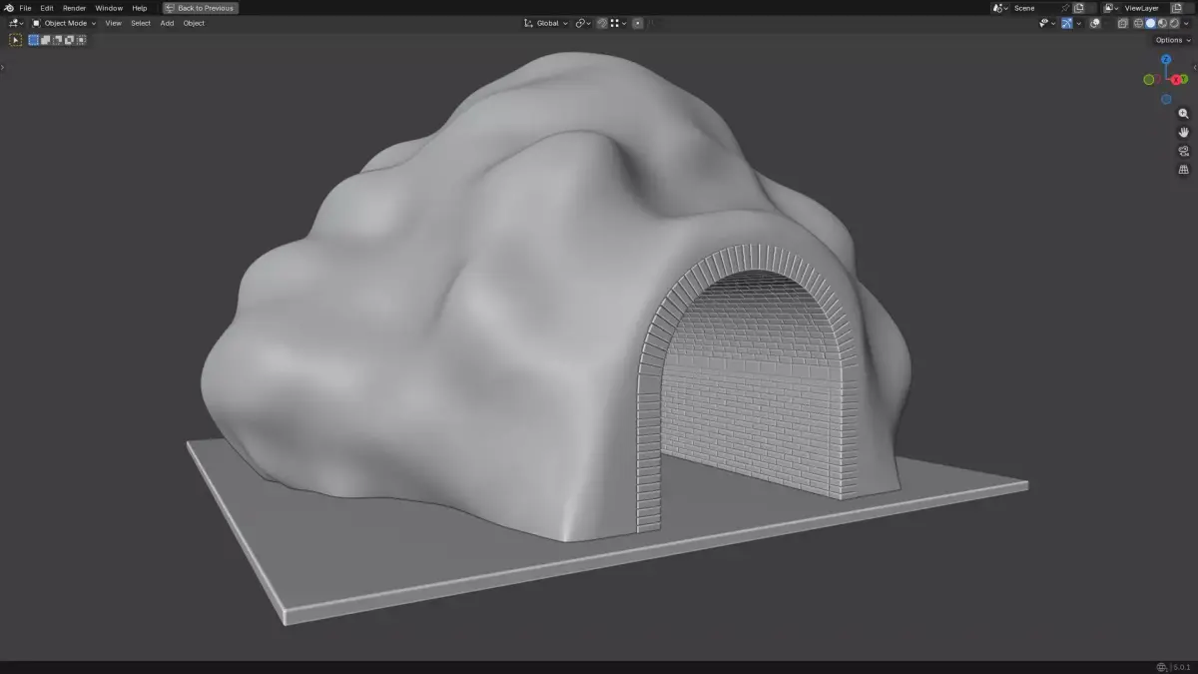The image size is (1198, 674).
Task: Click the status bar globe icon
Action: [1162, 667]
